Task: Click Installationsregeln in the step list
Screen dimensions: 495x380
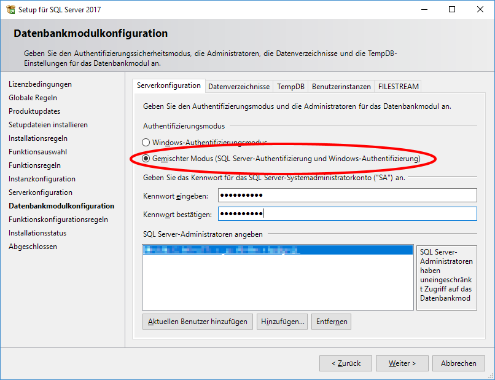Action: click(38, 138)
